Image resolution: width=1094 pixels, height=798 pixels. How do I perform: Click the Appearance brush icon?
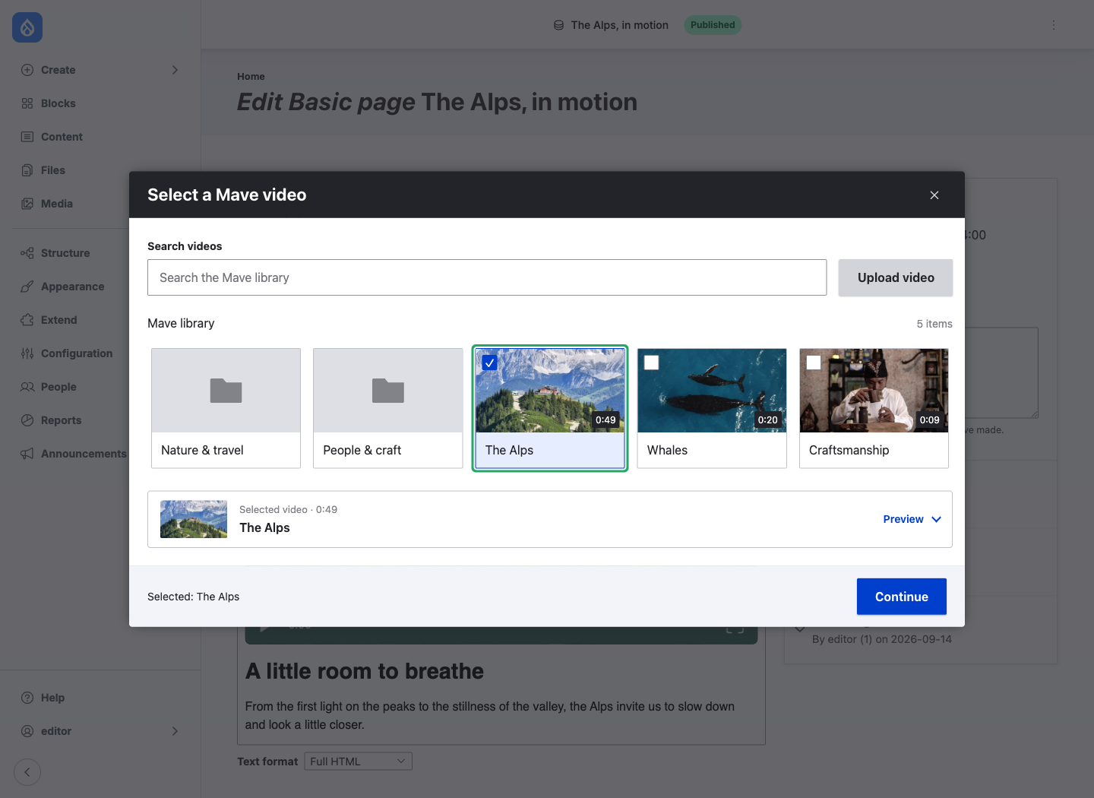point(27,287)
